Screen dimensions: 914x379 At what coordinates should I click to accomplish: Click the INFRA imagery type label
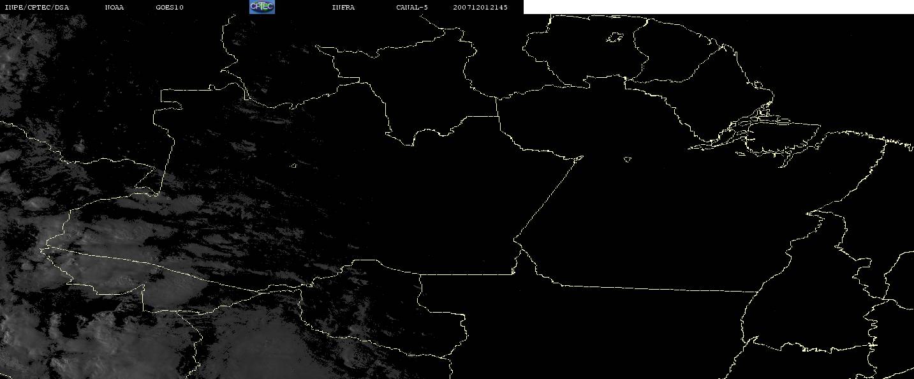(x=343, y=7)
